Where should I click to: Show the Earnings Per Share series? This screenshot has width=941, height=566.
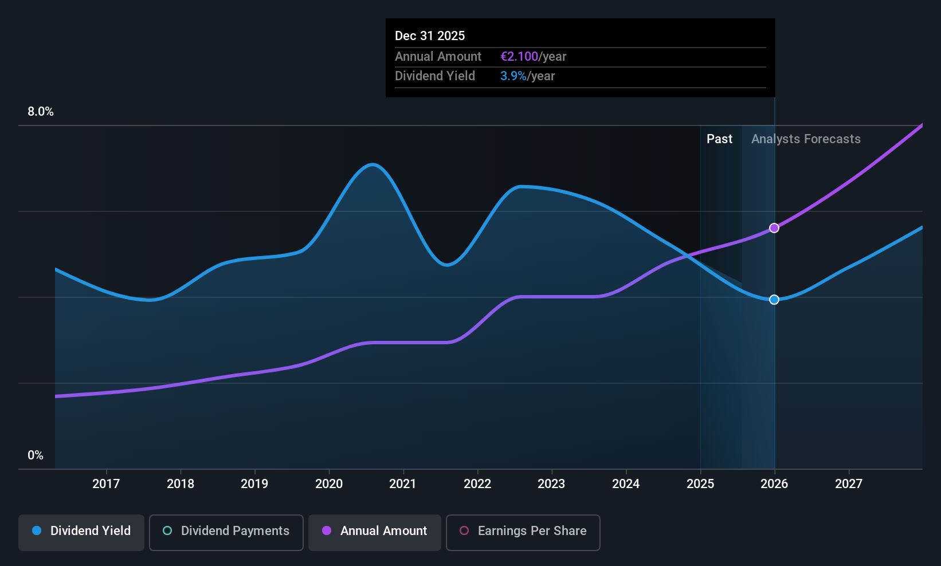point(523,533)
